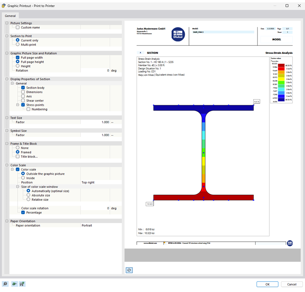
Task: Toggle the Color scale checkbox
Action: 18,169
